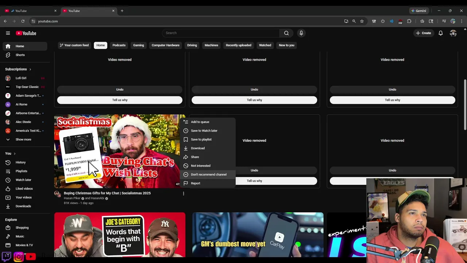Open the YouTube hamburger guide menu
The image size is (467, 263).
tap(8, 33)
